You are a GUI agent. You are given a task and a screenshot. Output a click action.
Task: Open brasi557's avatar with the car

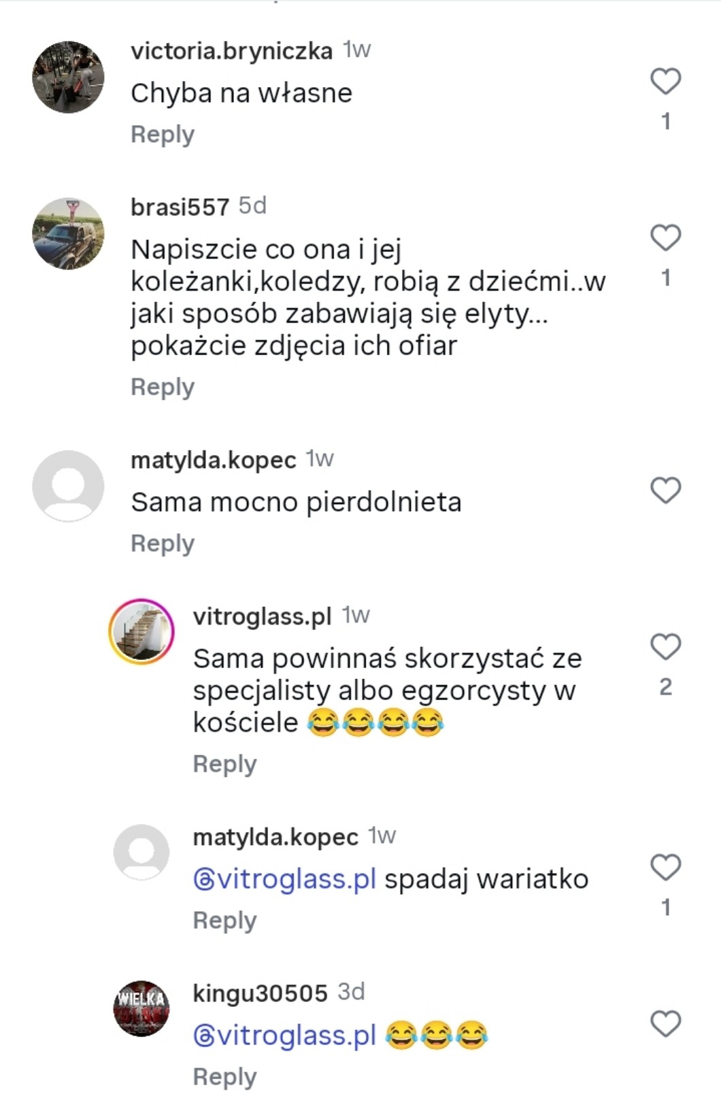[68, 233]
